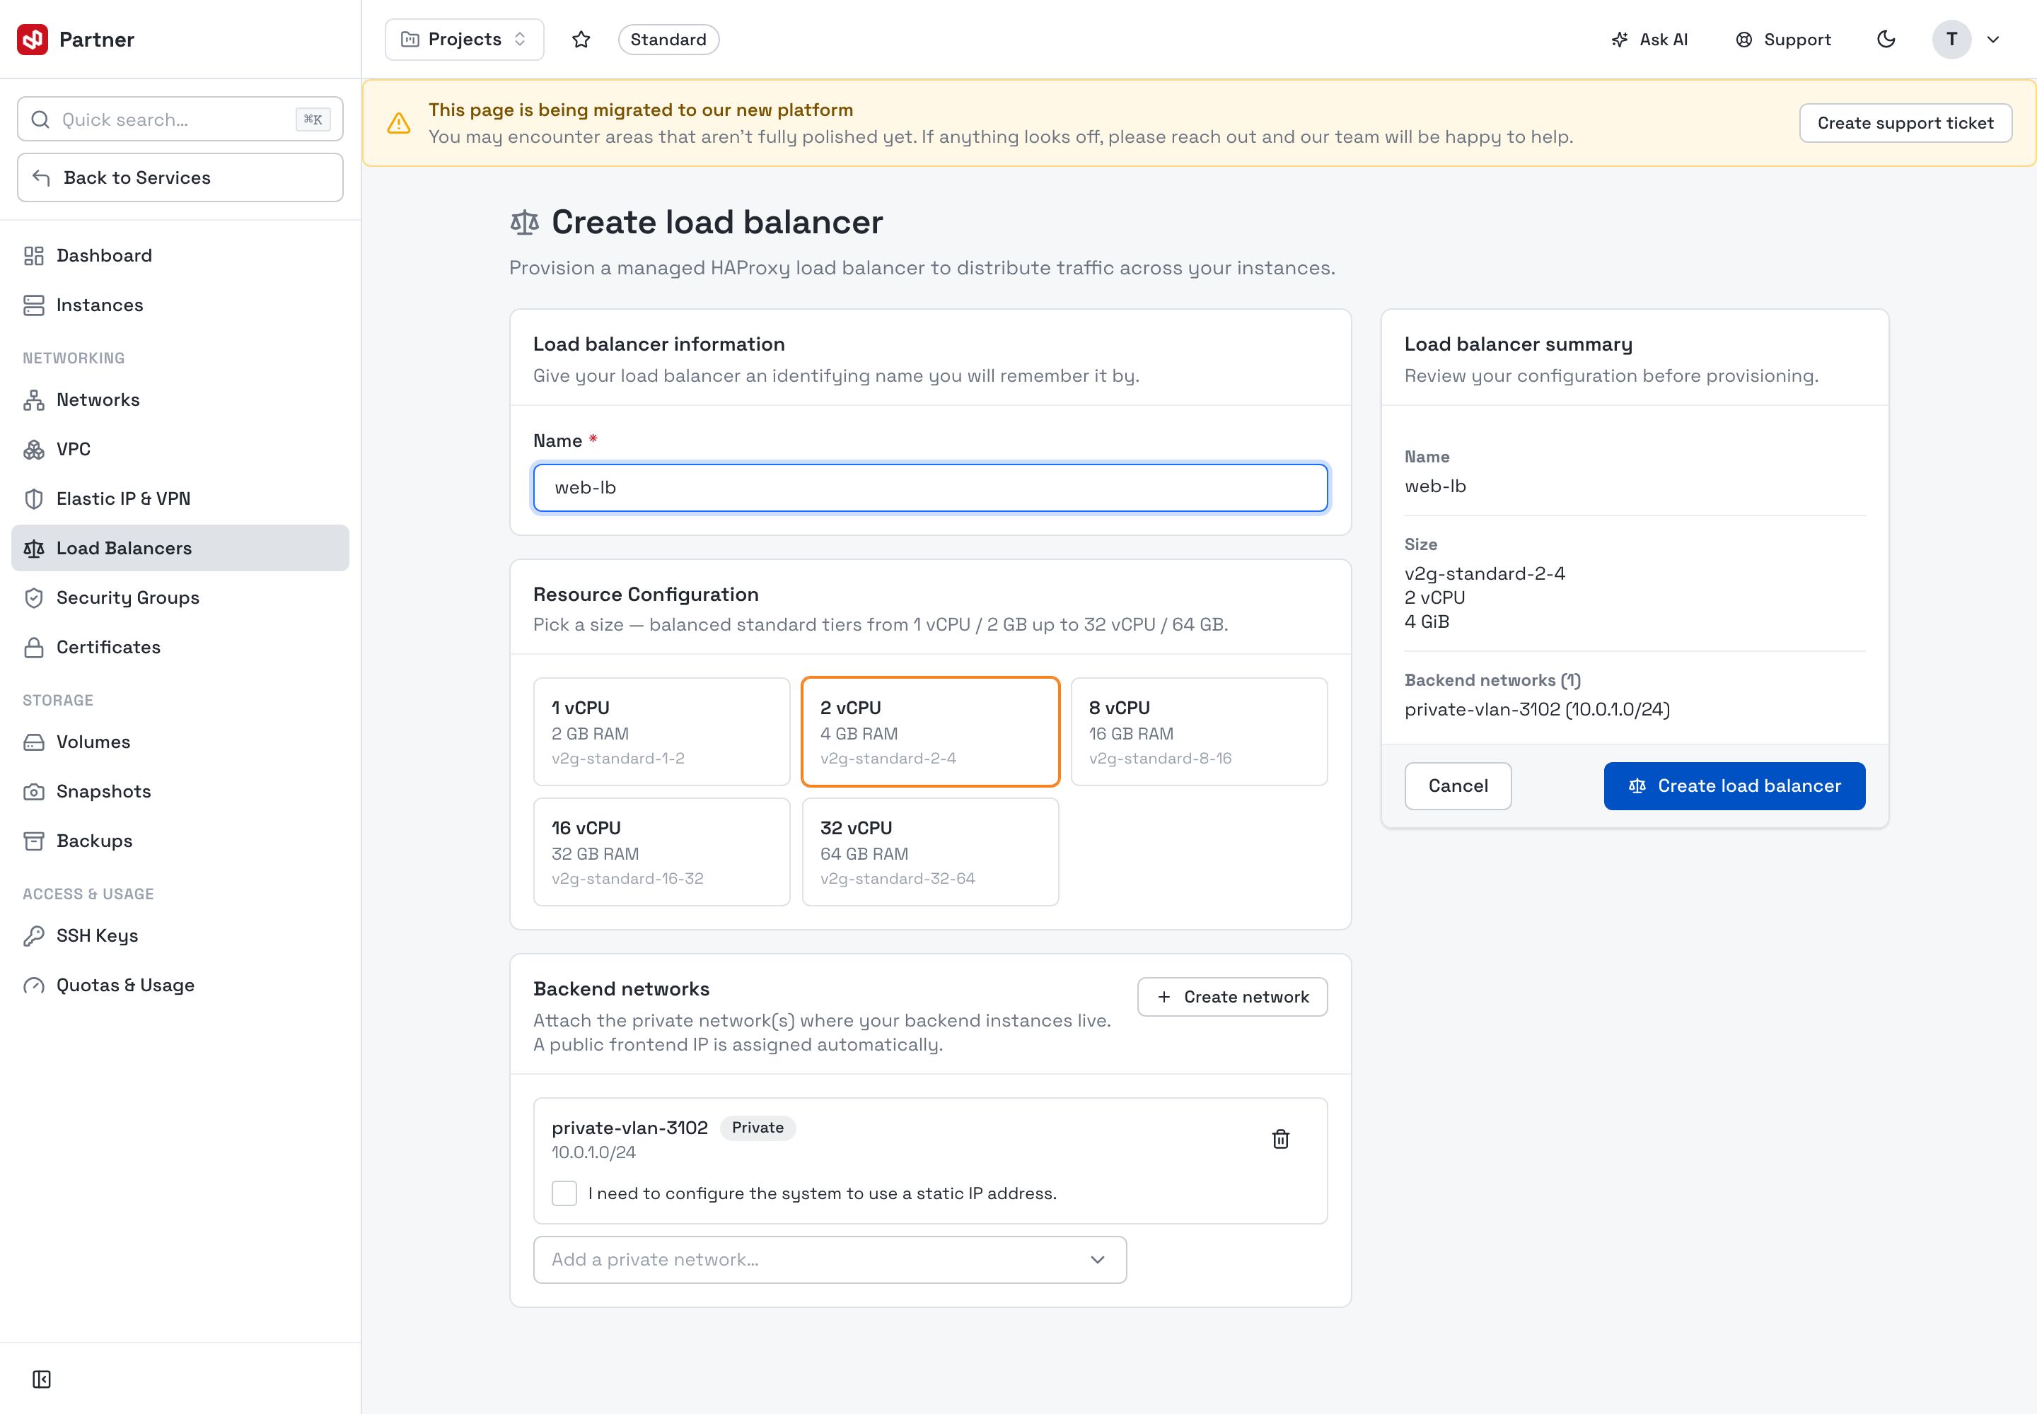Navigate to Networks
Image resolution: width=2037 pixels, height=1414 pixels.
[x=180, y=399]
